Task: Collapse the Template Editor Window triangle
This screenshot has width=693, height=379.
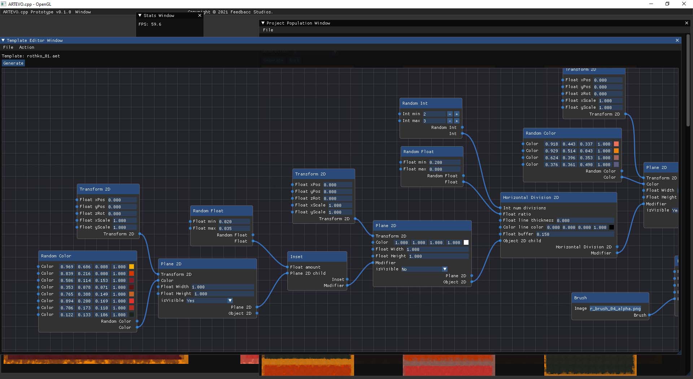Action: coord(3,40)
